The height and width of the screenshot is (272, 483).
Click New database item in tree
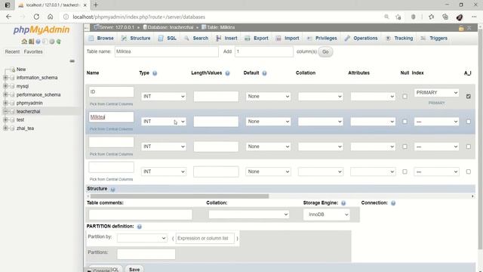point(21,70)
